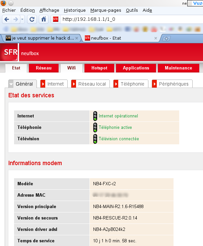This screenshot has height=246, width=203.
Task: Select the Etat navigation tab
Action: pyautogui.click(x=16, y=68)
